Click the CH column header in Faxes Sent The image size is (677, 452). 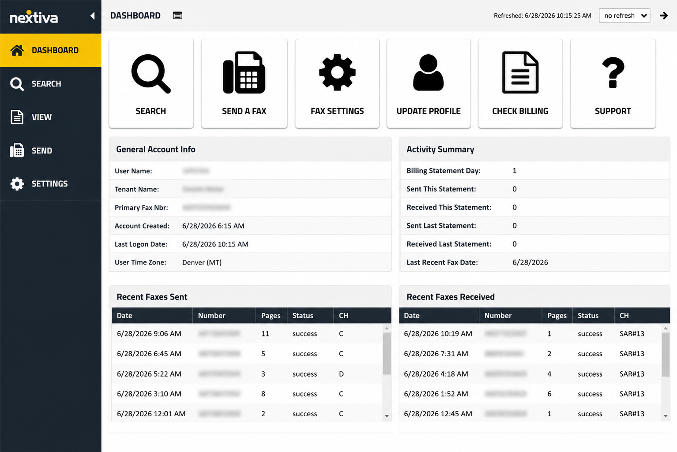tap(362, 316)
